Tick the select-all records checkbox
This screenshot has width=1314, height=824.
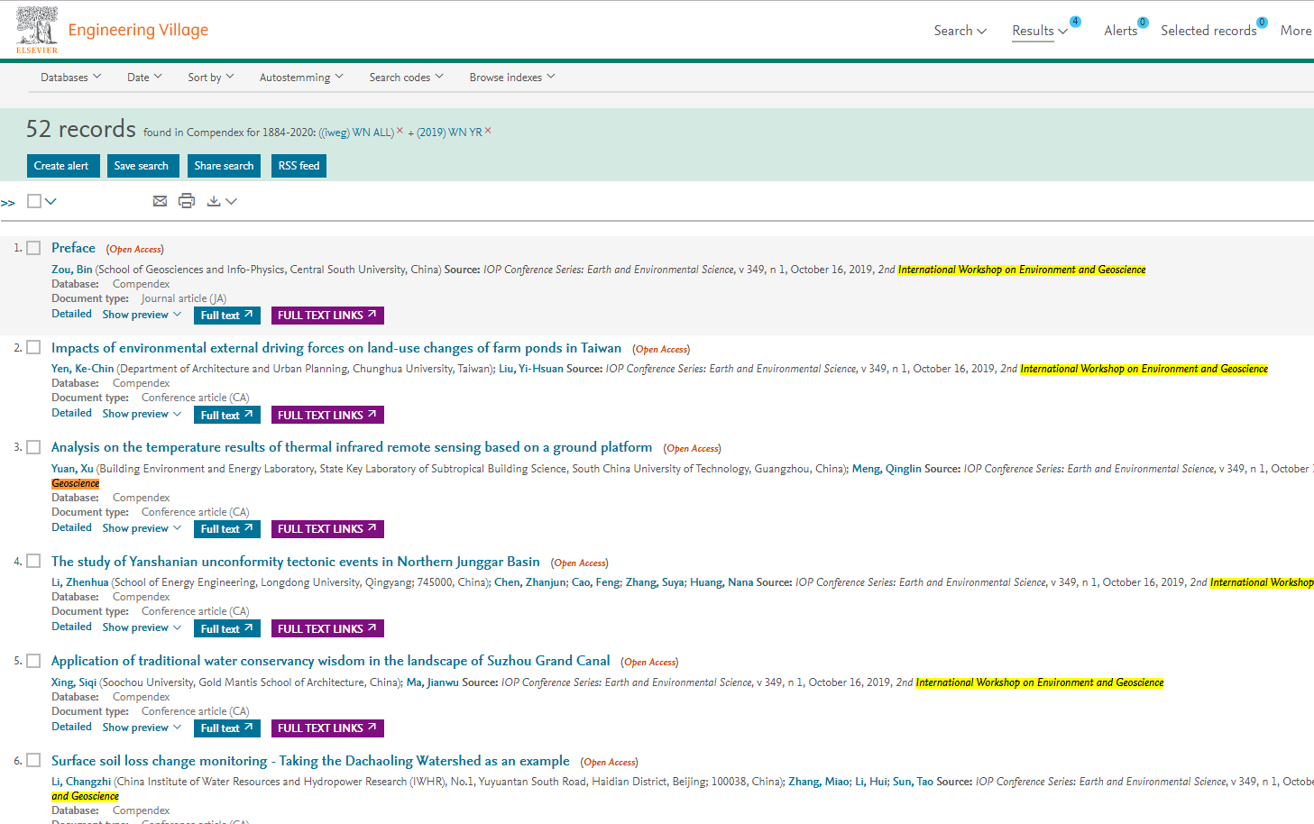tap(34, 201)
